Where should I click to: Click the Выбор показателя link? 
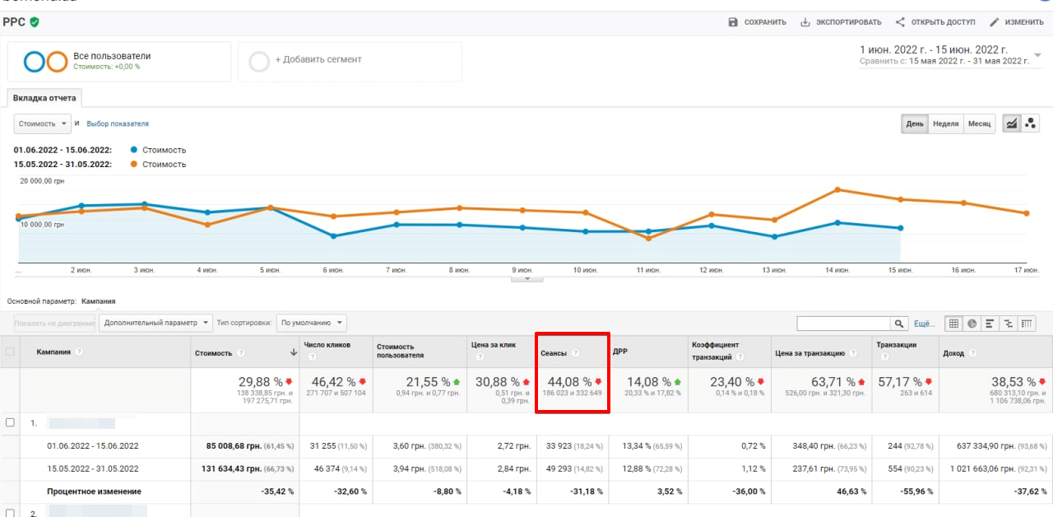(x=118, y=123)
